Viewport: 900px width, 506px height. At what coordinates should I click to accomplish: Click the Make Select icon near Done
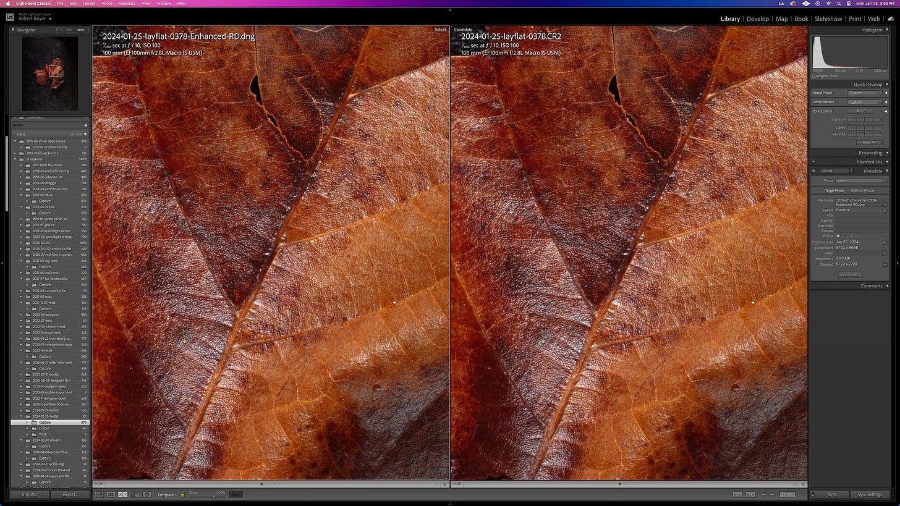coord(750,494)
